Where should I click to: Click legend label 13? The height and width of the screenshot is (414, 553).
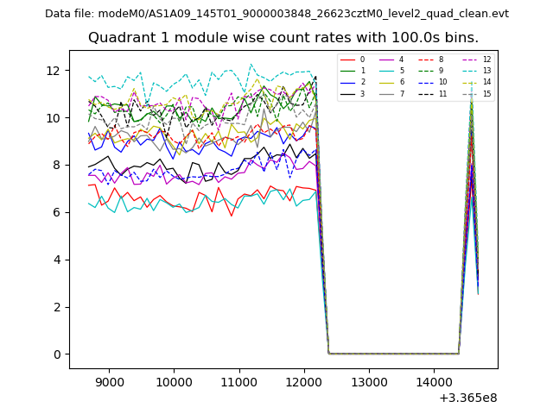(486, 71)
